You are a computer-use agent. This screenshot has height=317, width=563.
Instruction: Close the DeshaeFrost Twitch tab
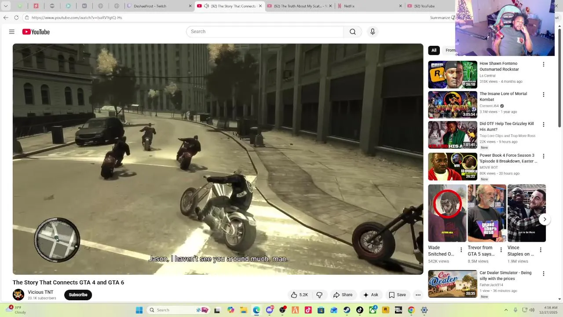coord(190,6)
